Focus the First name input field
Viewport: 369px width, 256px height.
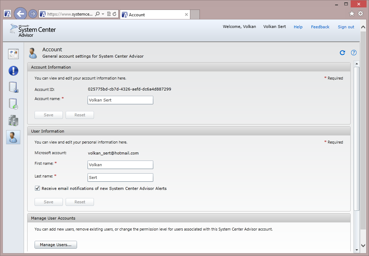point(120,165)
